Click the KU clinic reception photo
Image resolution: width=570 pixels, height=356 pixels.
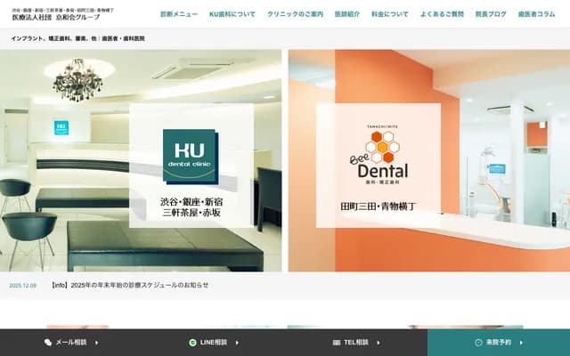click(141, 160)
